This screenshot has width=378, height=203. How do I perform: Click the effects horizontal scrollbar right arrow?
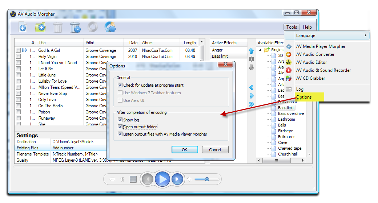[303, 160]
